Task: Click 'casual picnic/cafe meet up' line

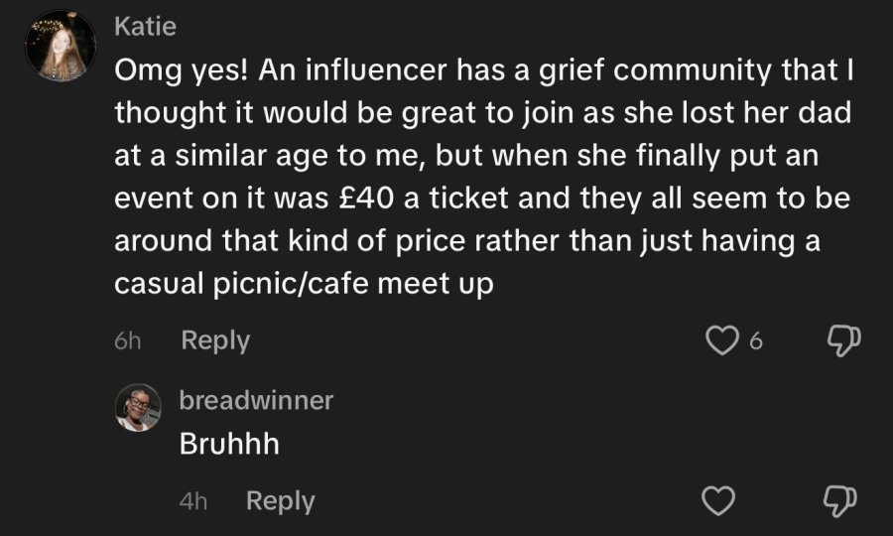Action: pyautogui.click(x=305, y=284)
